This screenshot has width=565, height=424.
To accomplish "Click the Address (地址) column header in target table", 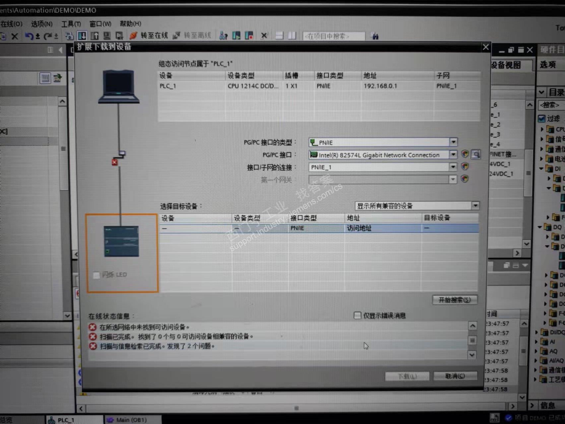I will click(x=383, y=218).
